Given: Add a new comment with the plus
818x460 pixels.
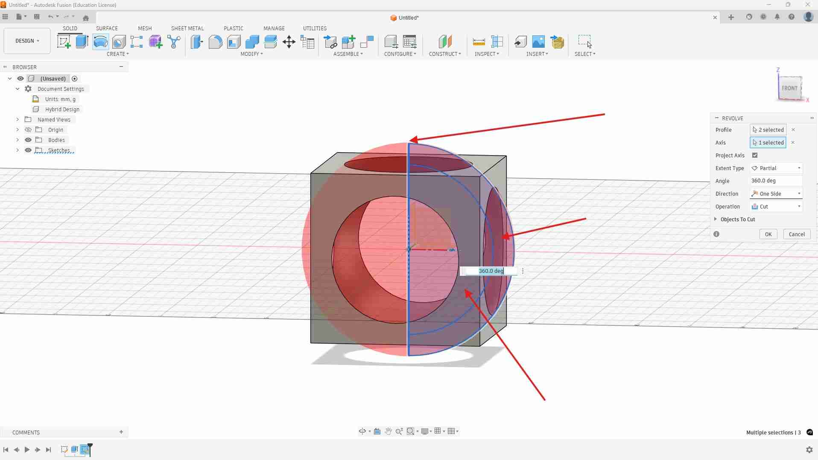Looking at the screenshot, I should tap(121, 432).
